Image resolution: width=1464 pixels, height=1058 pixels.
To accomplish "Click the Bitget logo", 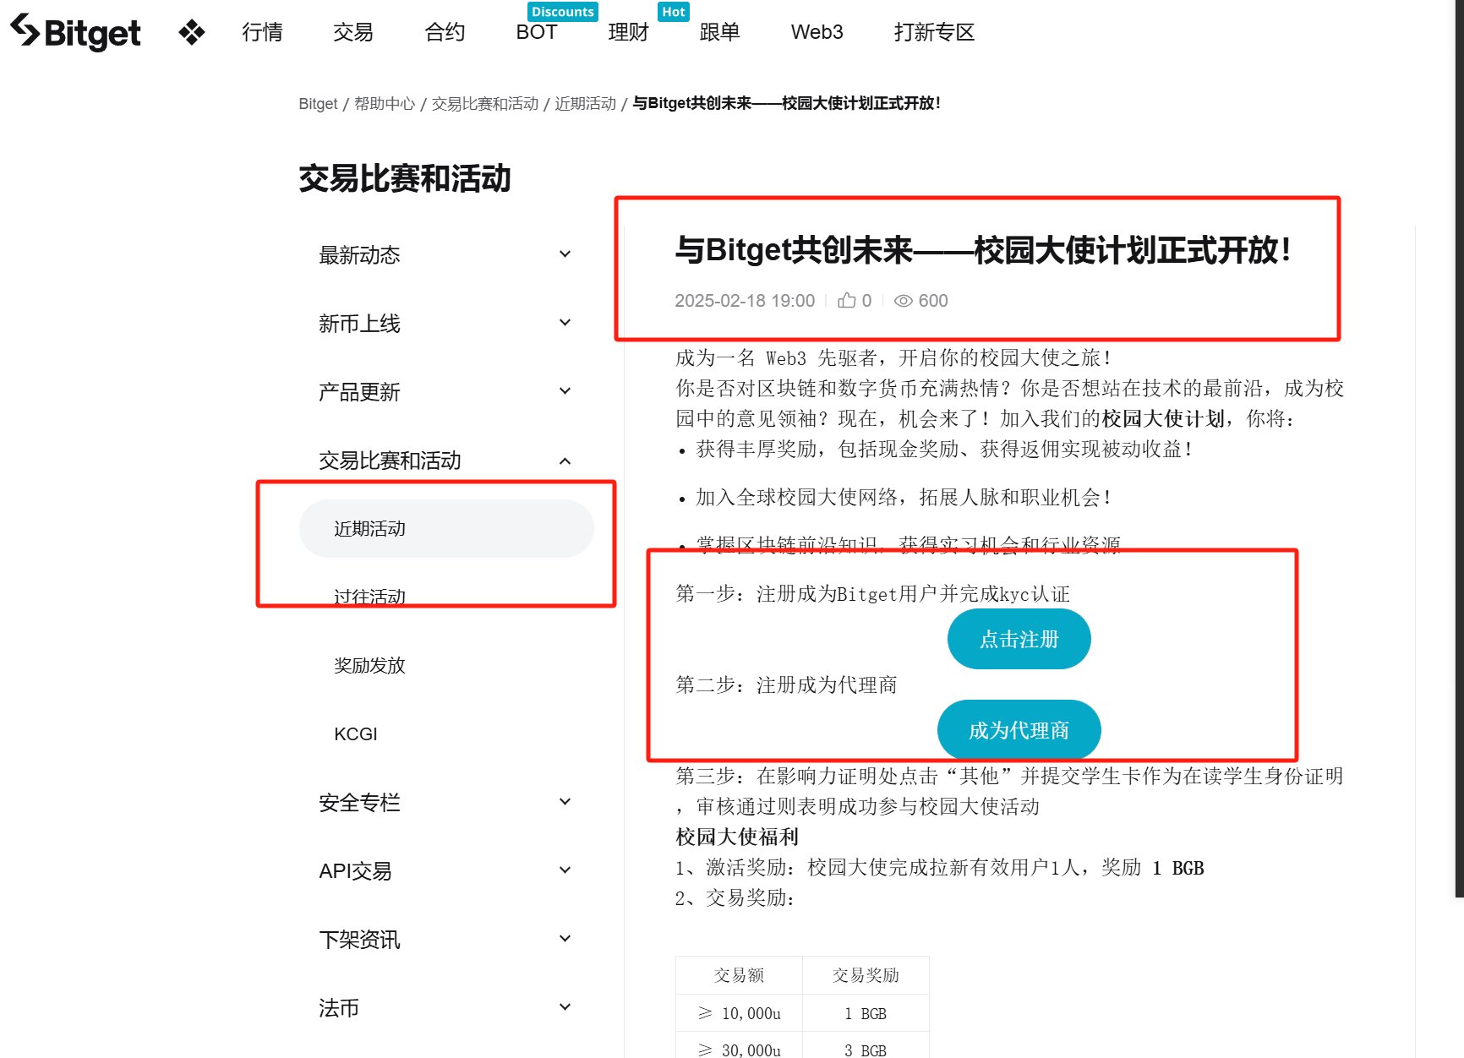I will 75,32.
